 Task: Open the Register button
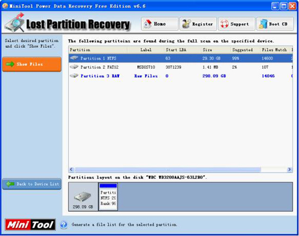198,24
